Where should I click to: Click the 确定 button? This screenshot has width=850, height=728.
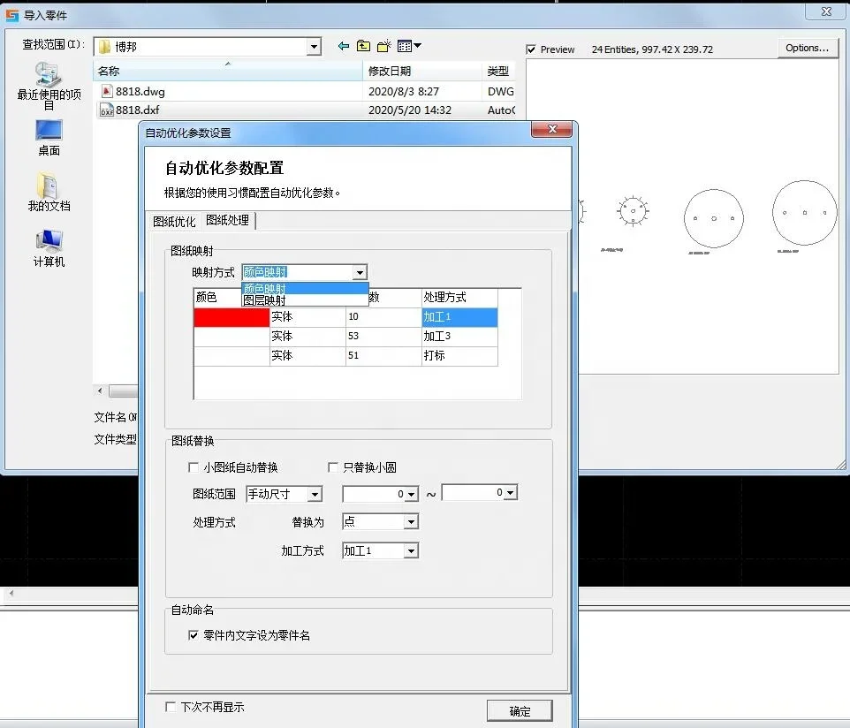click(x=520, y=711)
